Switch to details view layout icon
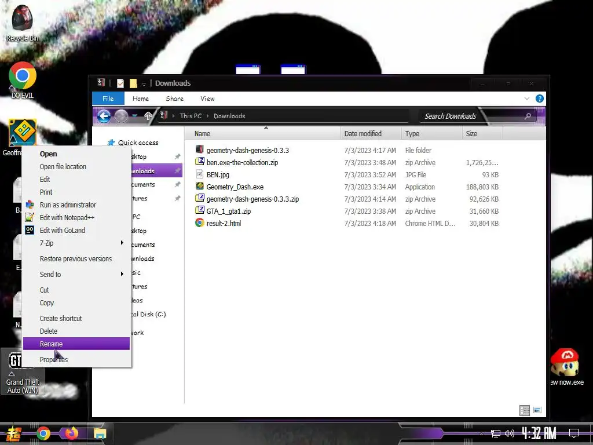593x445 pixels. [524, 410]
